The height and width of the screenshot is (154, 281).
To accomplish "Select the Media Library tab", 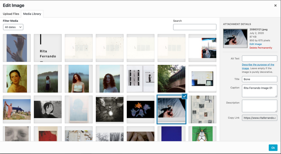I will 33,14.
